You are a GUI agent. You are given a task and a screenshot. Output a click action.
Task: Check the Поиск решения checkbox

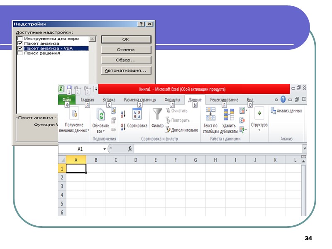click(x=20, y=53)
